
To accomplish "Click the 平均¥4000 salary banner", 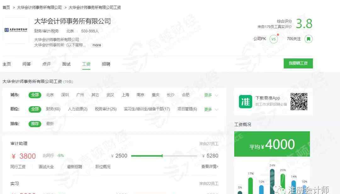I will [272, 144].
